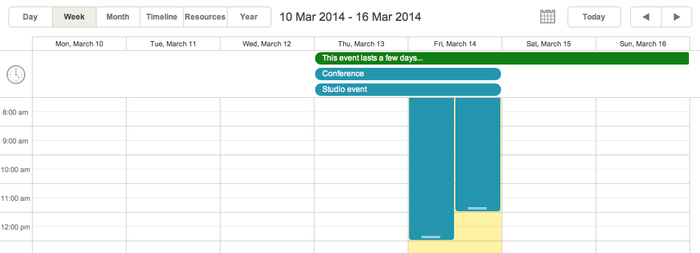The image size is (700, 253).
Task: Select the Conference all-day event
Action: coord(408,74)
